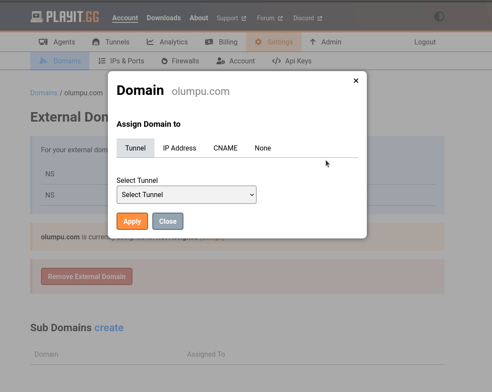Toggle the dark mode switch top right

click(439, 16)
